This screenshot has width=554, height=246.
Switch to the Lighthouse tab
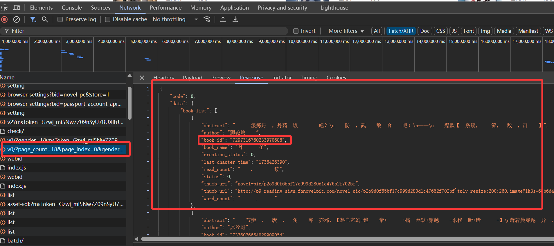point(334,8)
